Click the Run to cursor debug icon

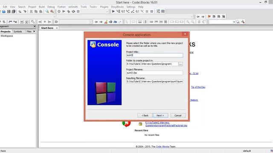click(x=118, y=11)
